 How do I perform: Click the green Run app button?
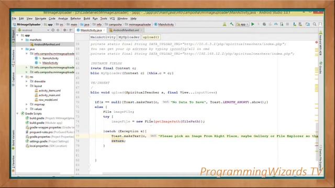coord(253,25)
